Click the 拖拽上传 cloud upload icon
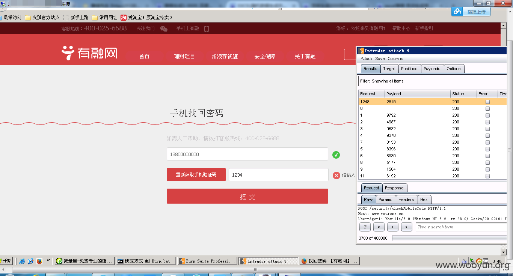Screen dimensions: 513x276 click(x=457, y=12)
